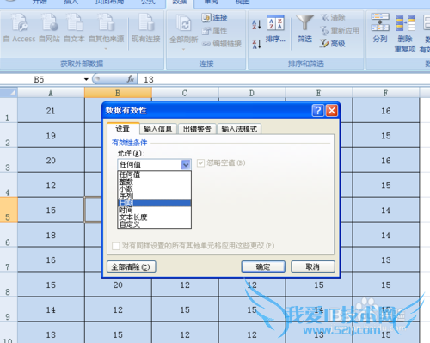
Task: Select row 5 header
Action: (x=9, y=210)
